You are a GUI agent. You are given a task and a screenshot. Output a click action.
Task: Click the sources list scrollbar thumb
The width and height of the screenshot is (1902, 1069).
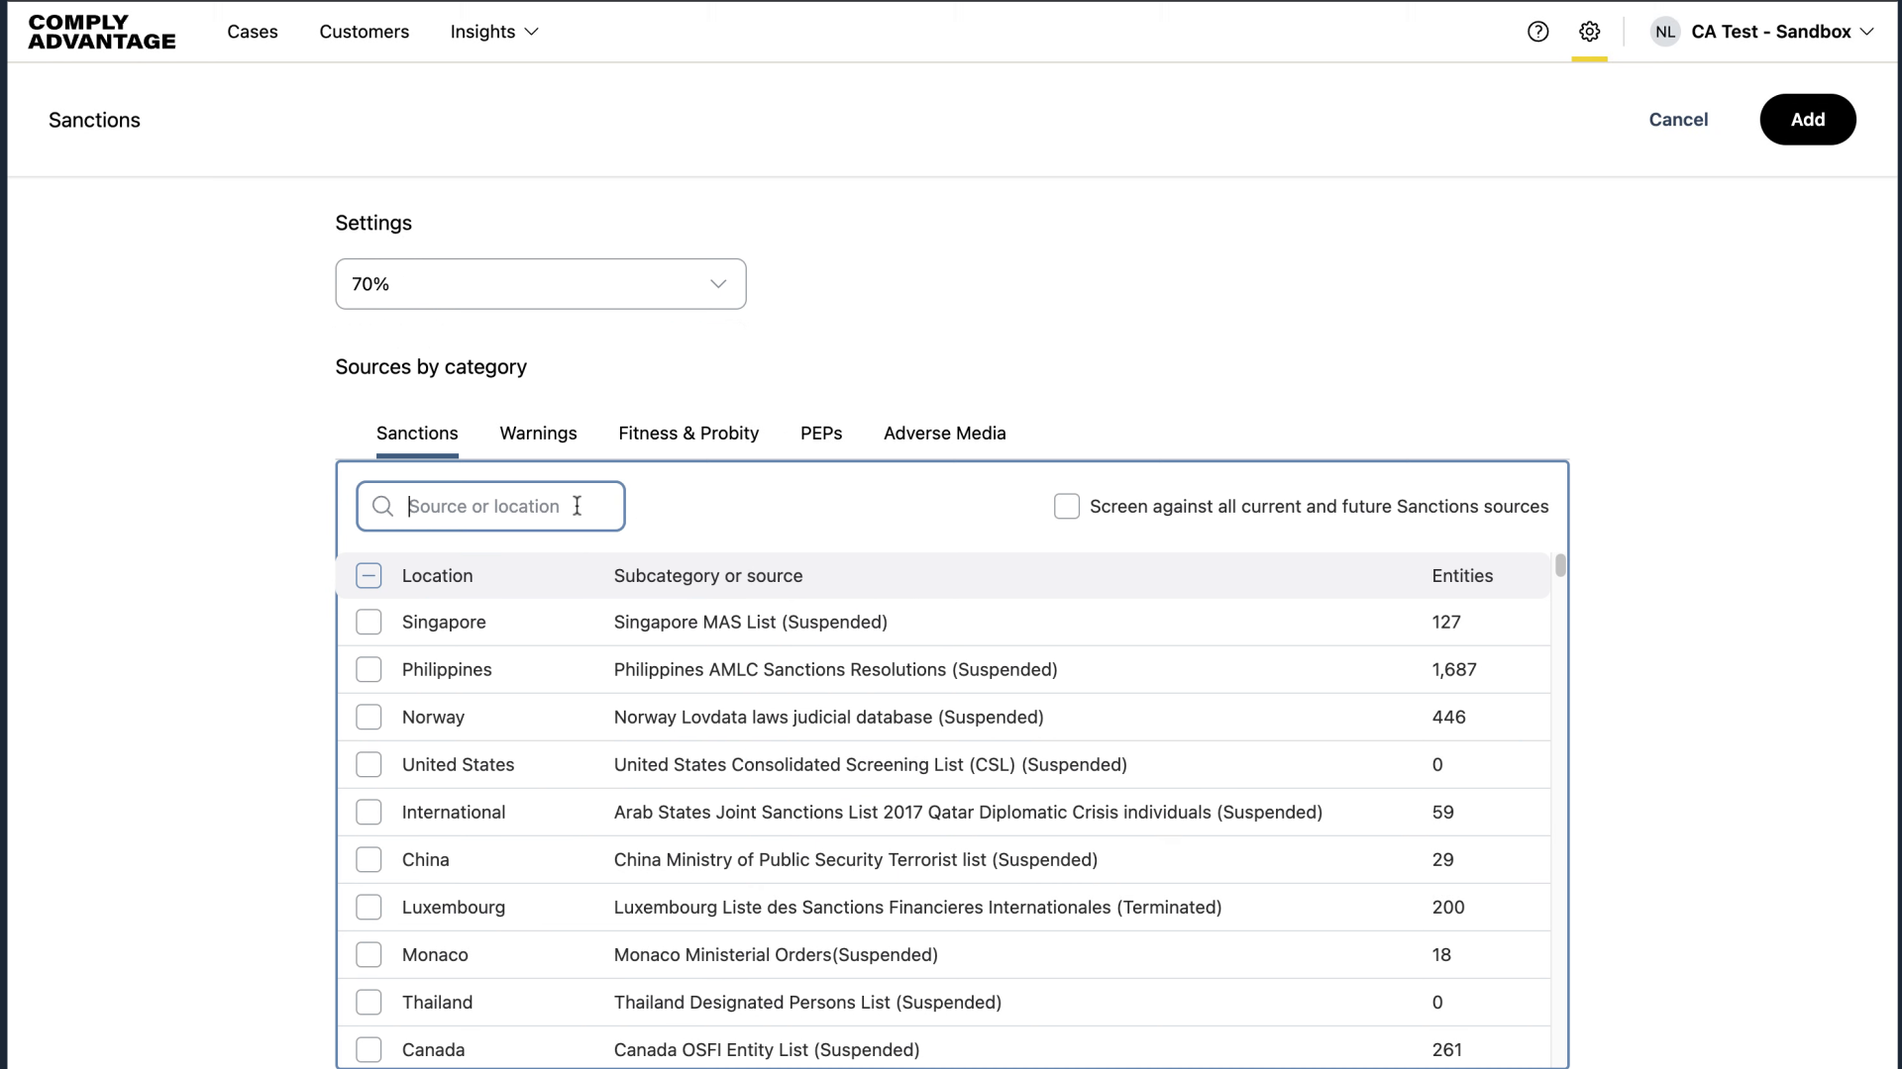(1560, 565)
